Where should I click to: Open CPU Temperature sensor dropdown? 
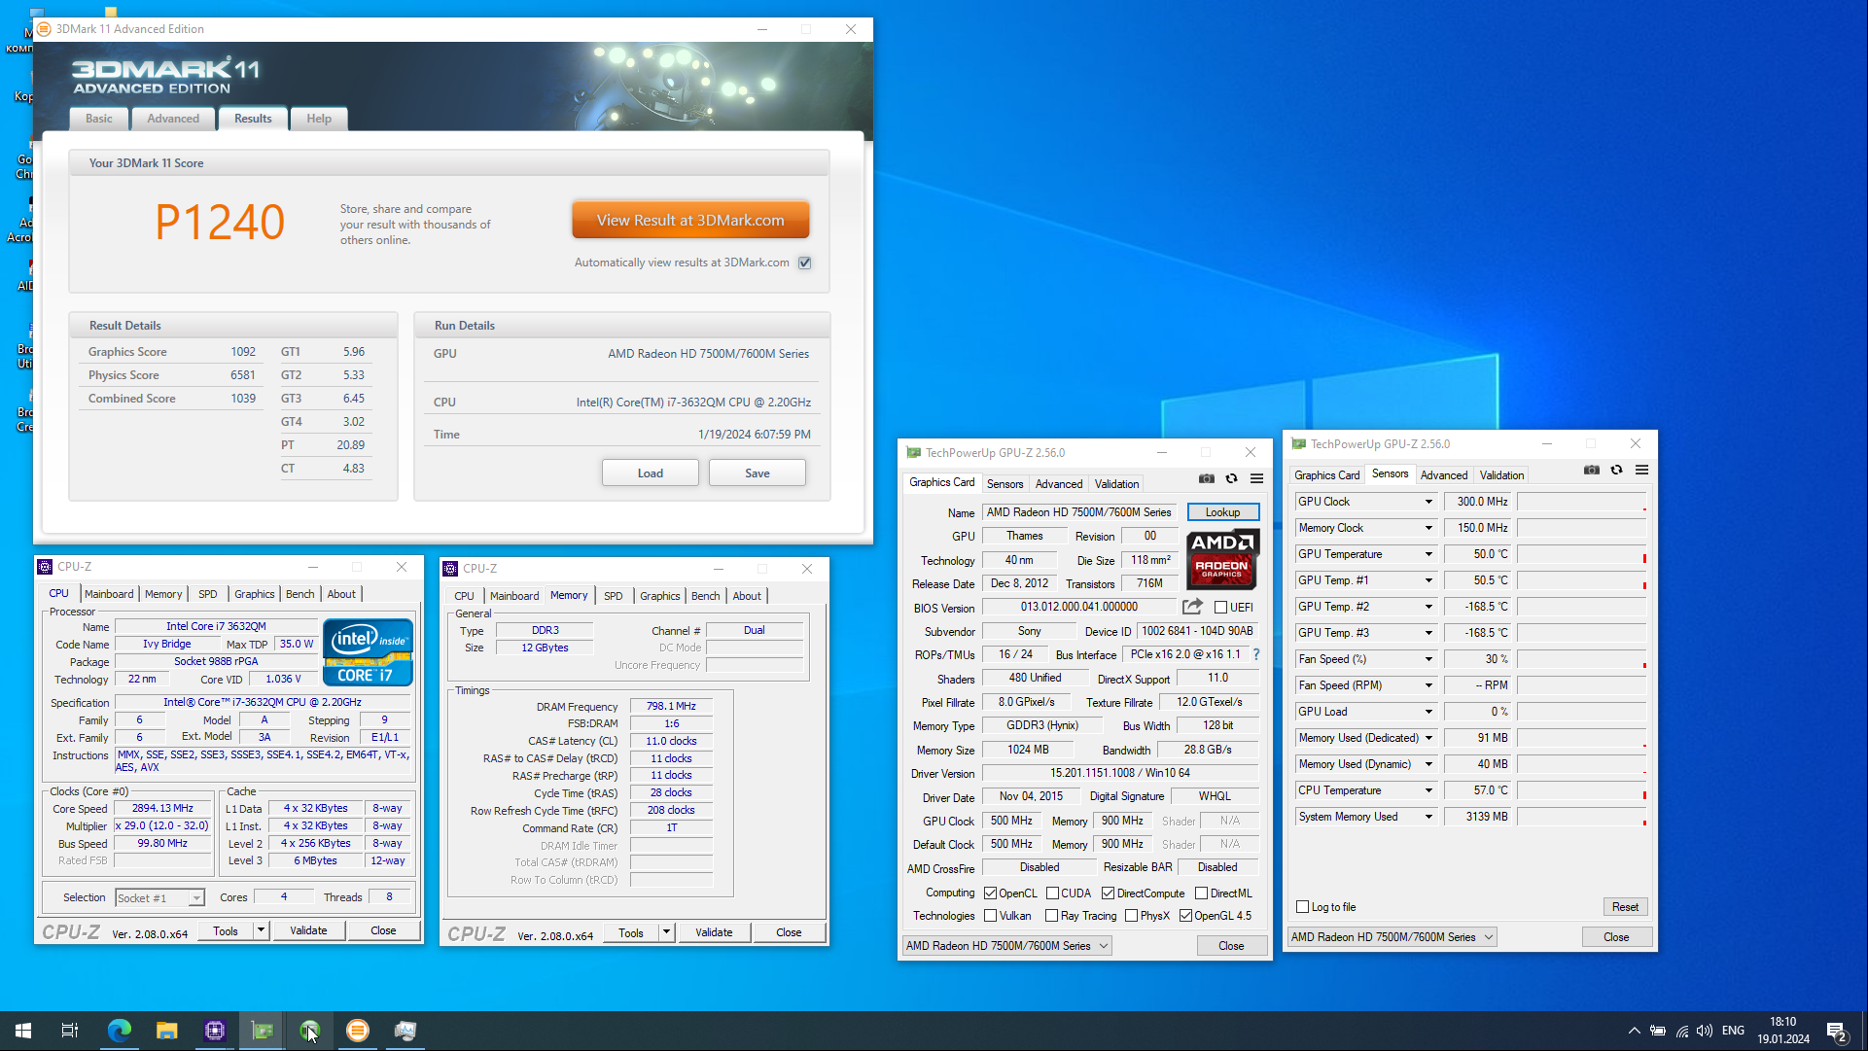(1428, 790)
